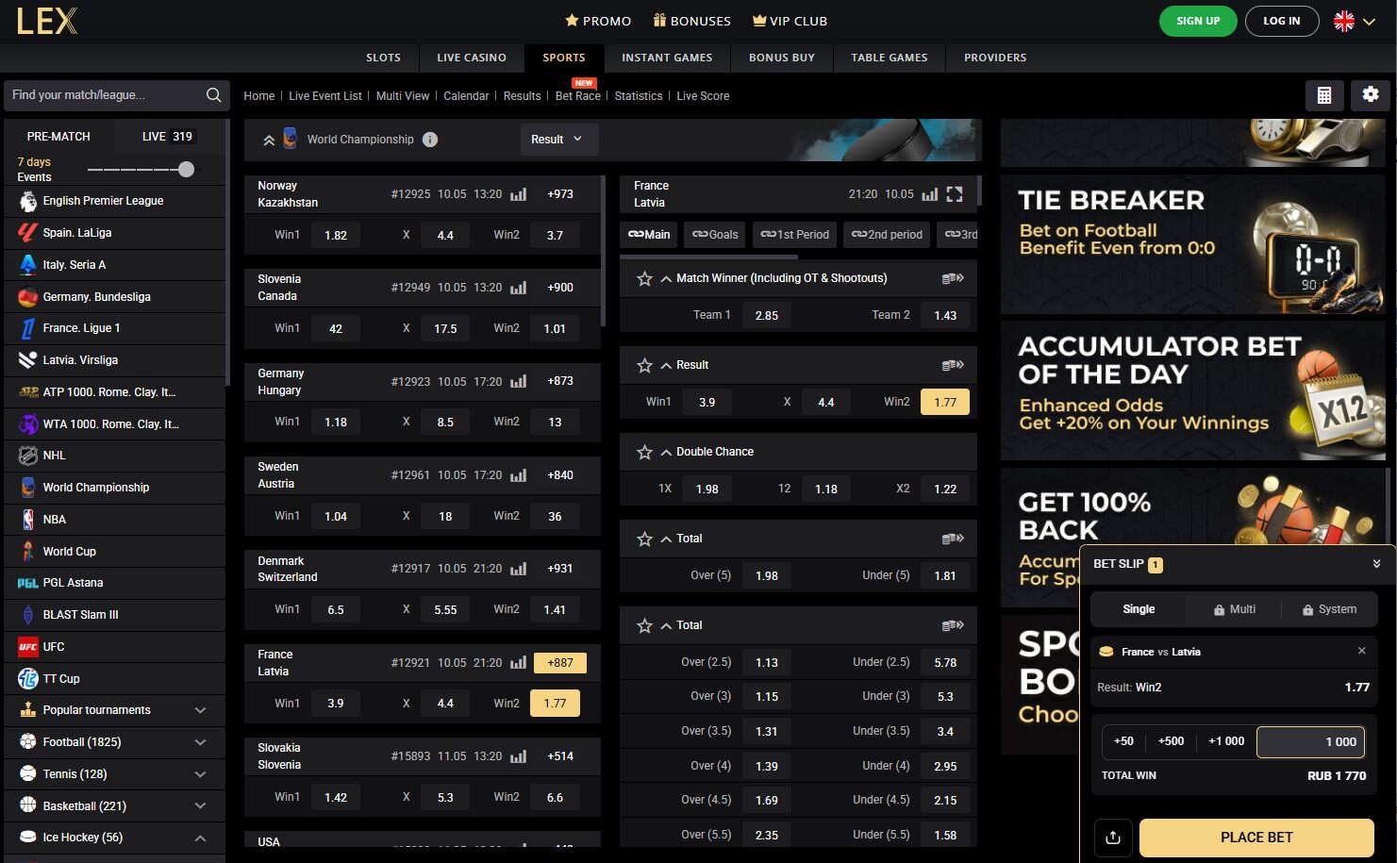Select Double Chance 12 odds 1.18

826,489
